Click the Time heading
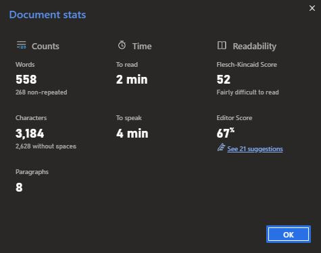This screenshot has height=253, width=321. click(x=142, y=47)
